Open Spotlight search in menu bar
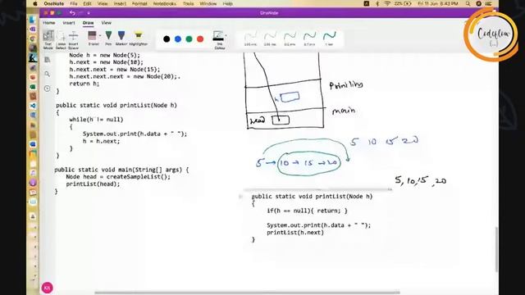This screenshot has width=525, height=295. (468, 3)
